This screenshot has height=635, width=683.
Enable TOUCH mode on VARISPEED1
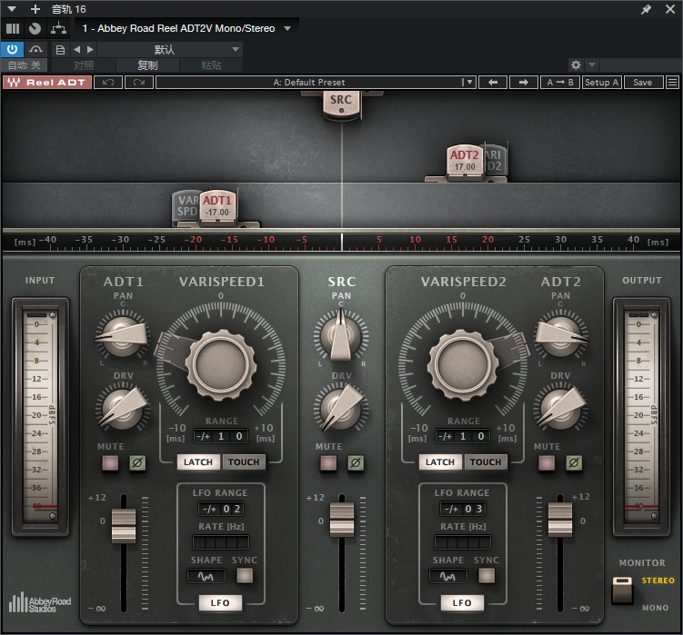tap(244, 461)
